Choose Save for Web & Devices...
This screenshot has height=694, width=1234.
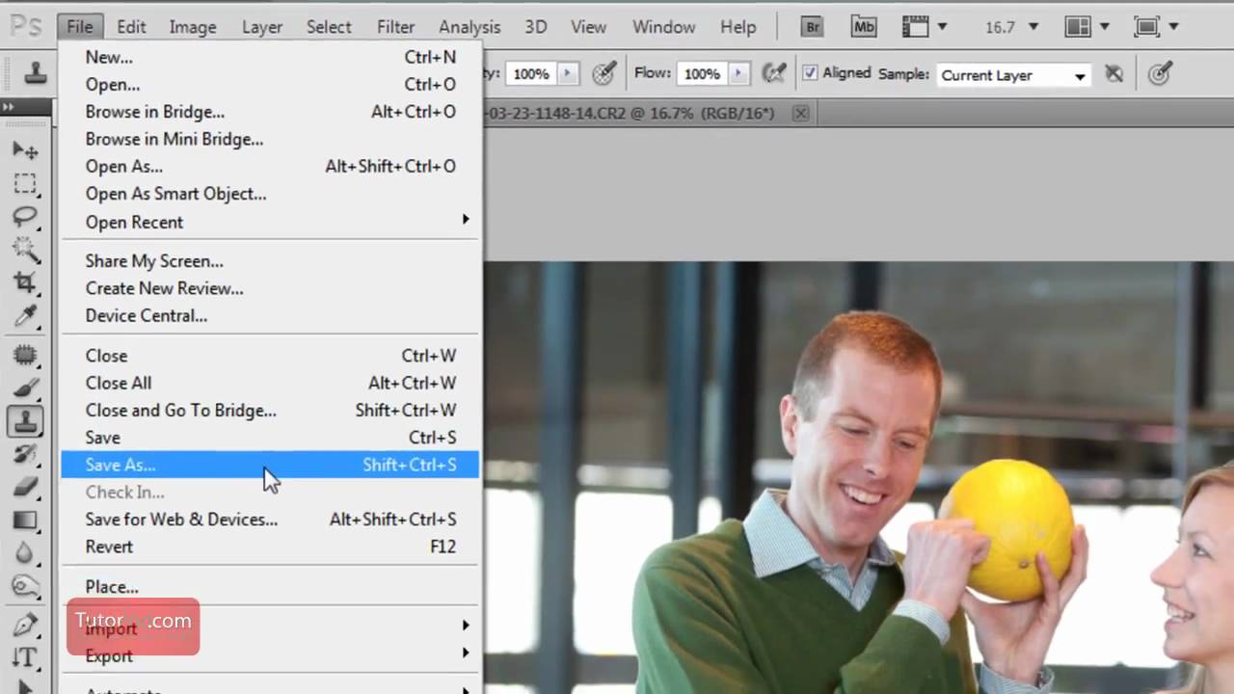[269, 520]
